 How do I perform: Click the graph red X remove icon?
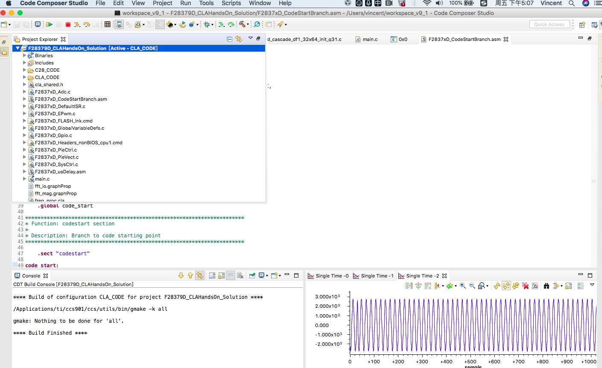point(525,286)
